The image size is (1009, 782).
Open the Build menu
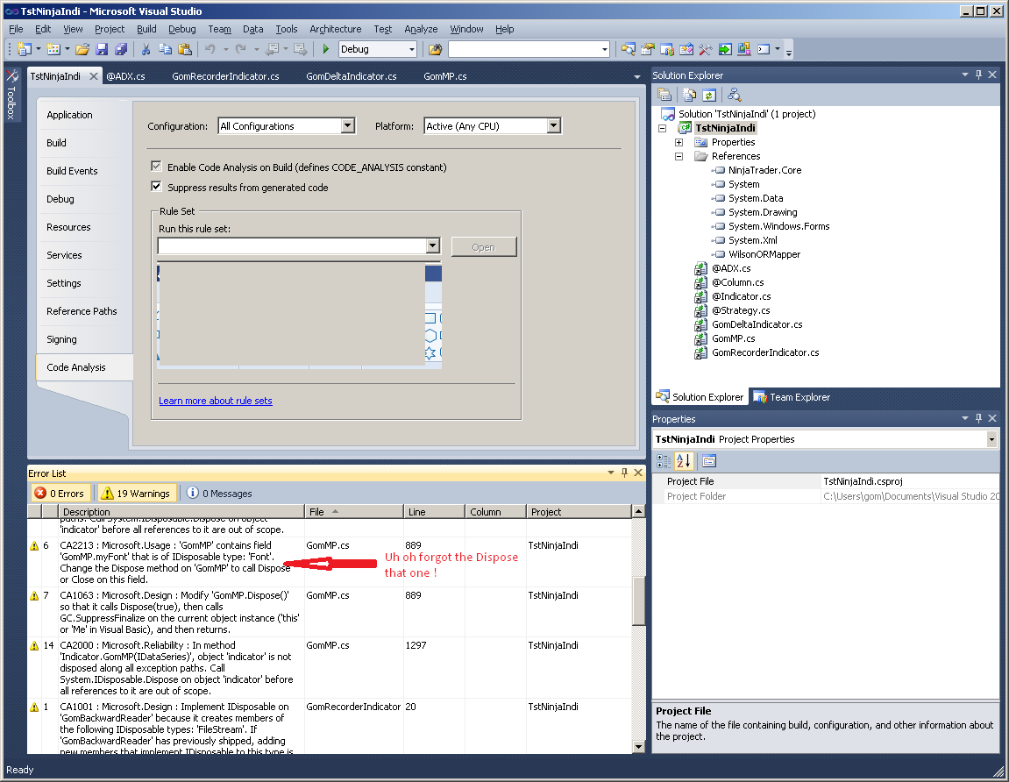click(x=146, y=29)
